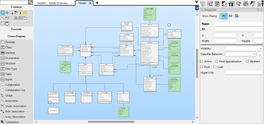Screen dimensions: 264x124
Task: Open the font F pencil sidebar icon
Action: click(x=253, y=3)
